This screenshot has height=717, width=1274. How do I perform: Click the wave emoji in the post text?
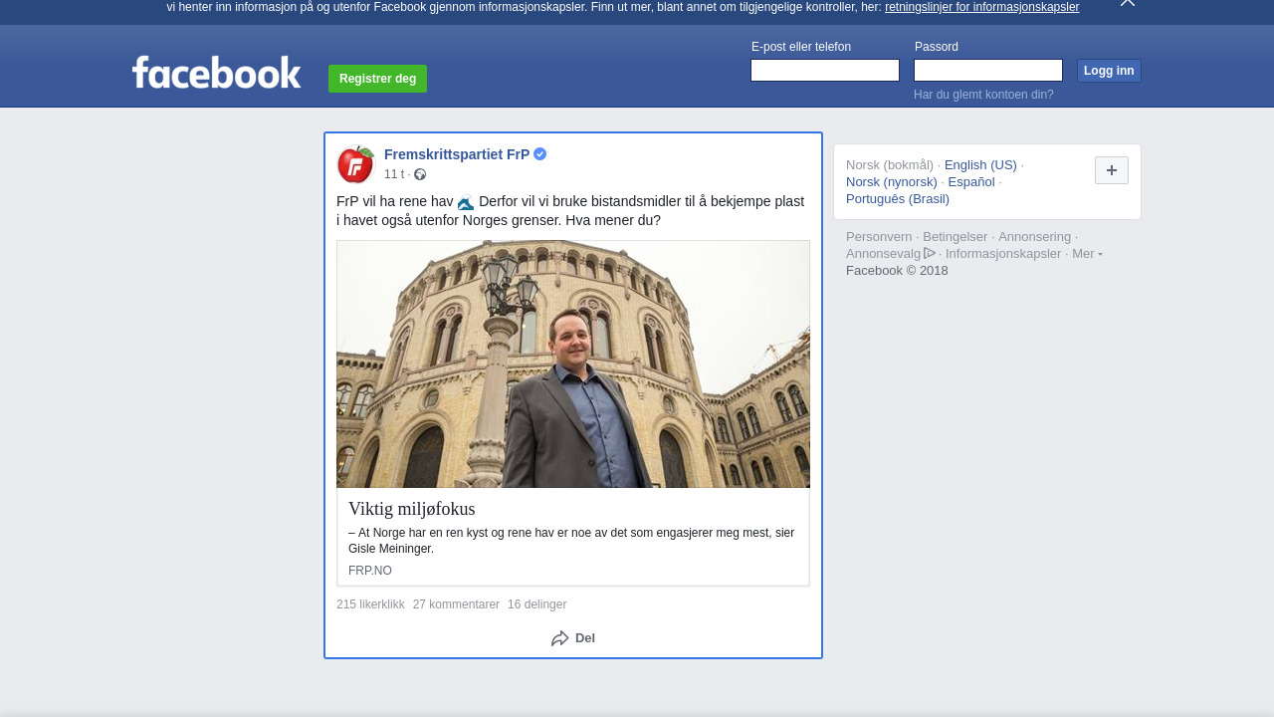coord(466,202)
